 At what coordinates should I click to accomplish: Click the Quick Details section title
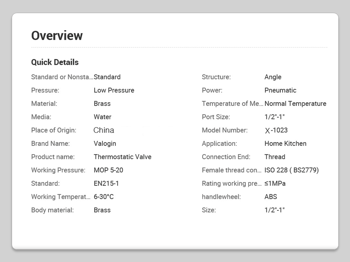[55, 62]
